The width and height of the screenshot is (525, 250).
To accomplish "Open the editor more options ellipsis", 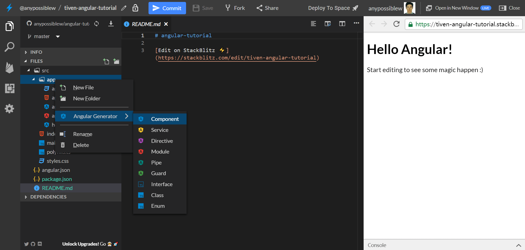I will coord(356,23).
